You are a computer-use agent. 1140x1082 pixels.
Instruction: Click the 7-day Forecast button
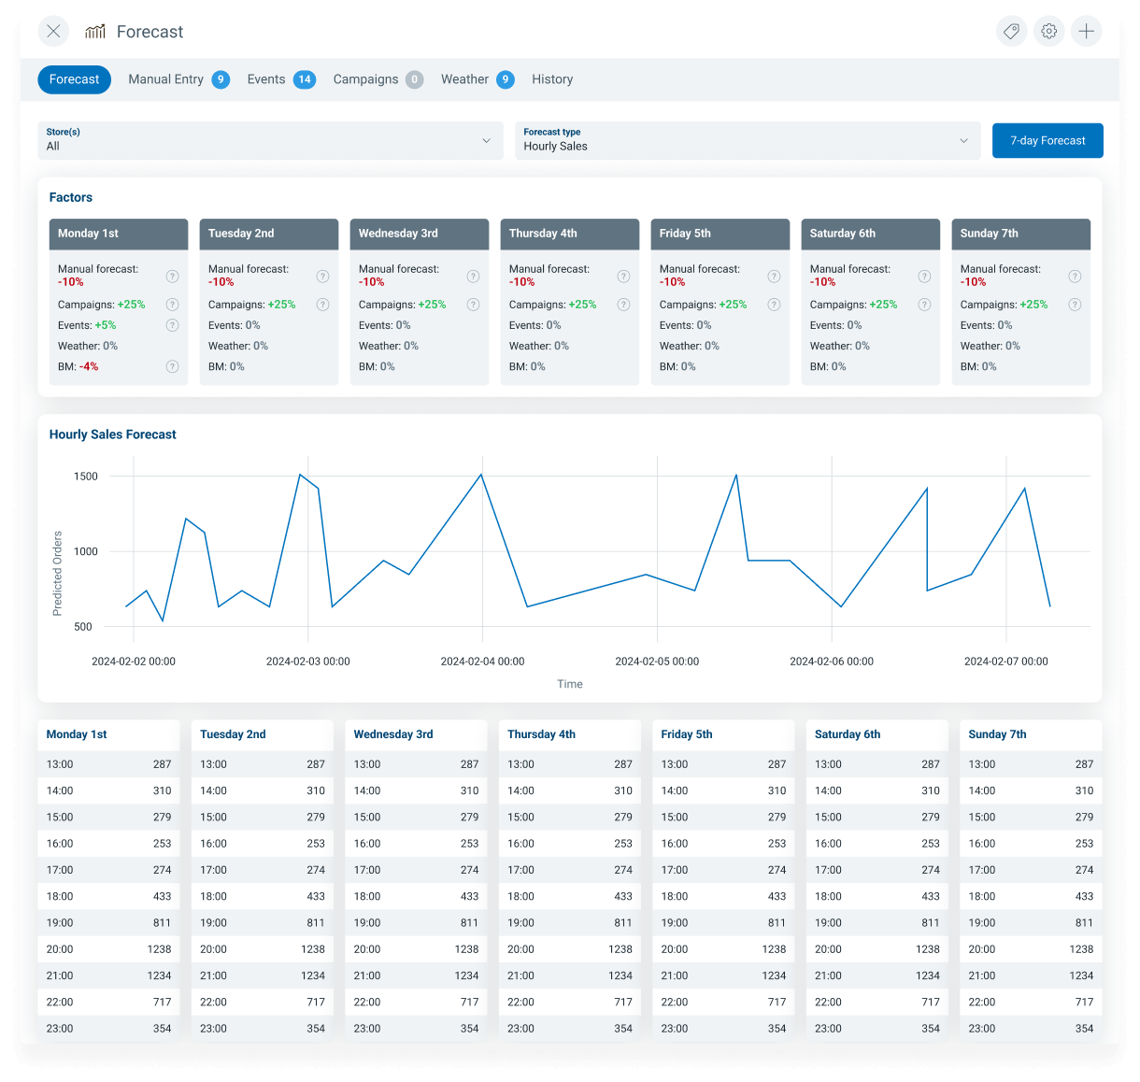point(1047,140)
